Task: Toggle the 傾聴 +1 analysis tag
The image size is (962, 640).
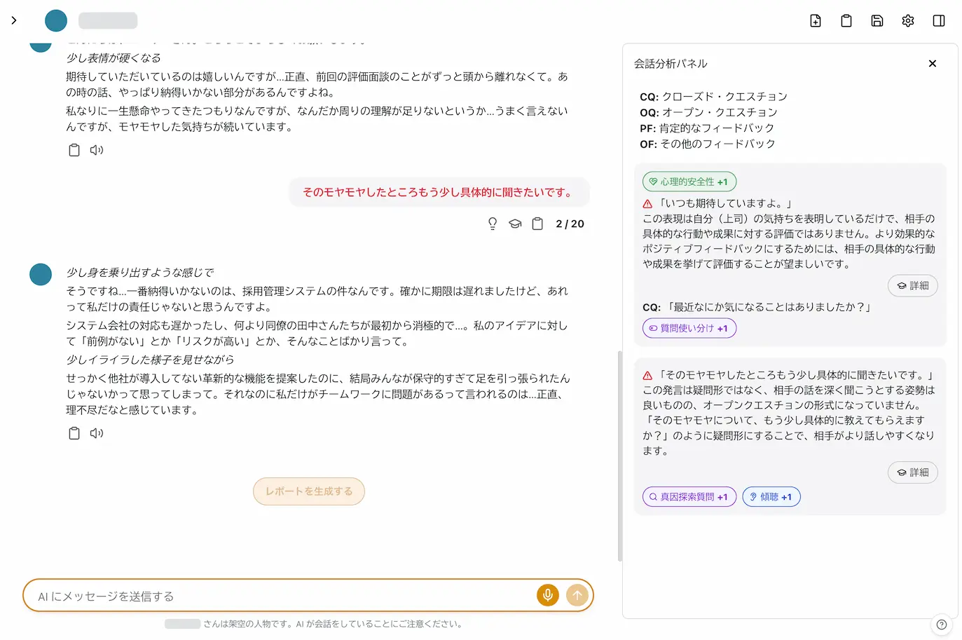Action: click(x=771, y=496)
